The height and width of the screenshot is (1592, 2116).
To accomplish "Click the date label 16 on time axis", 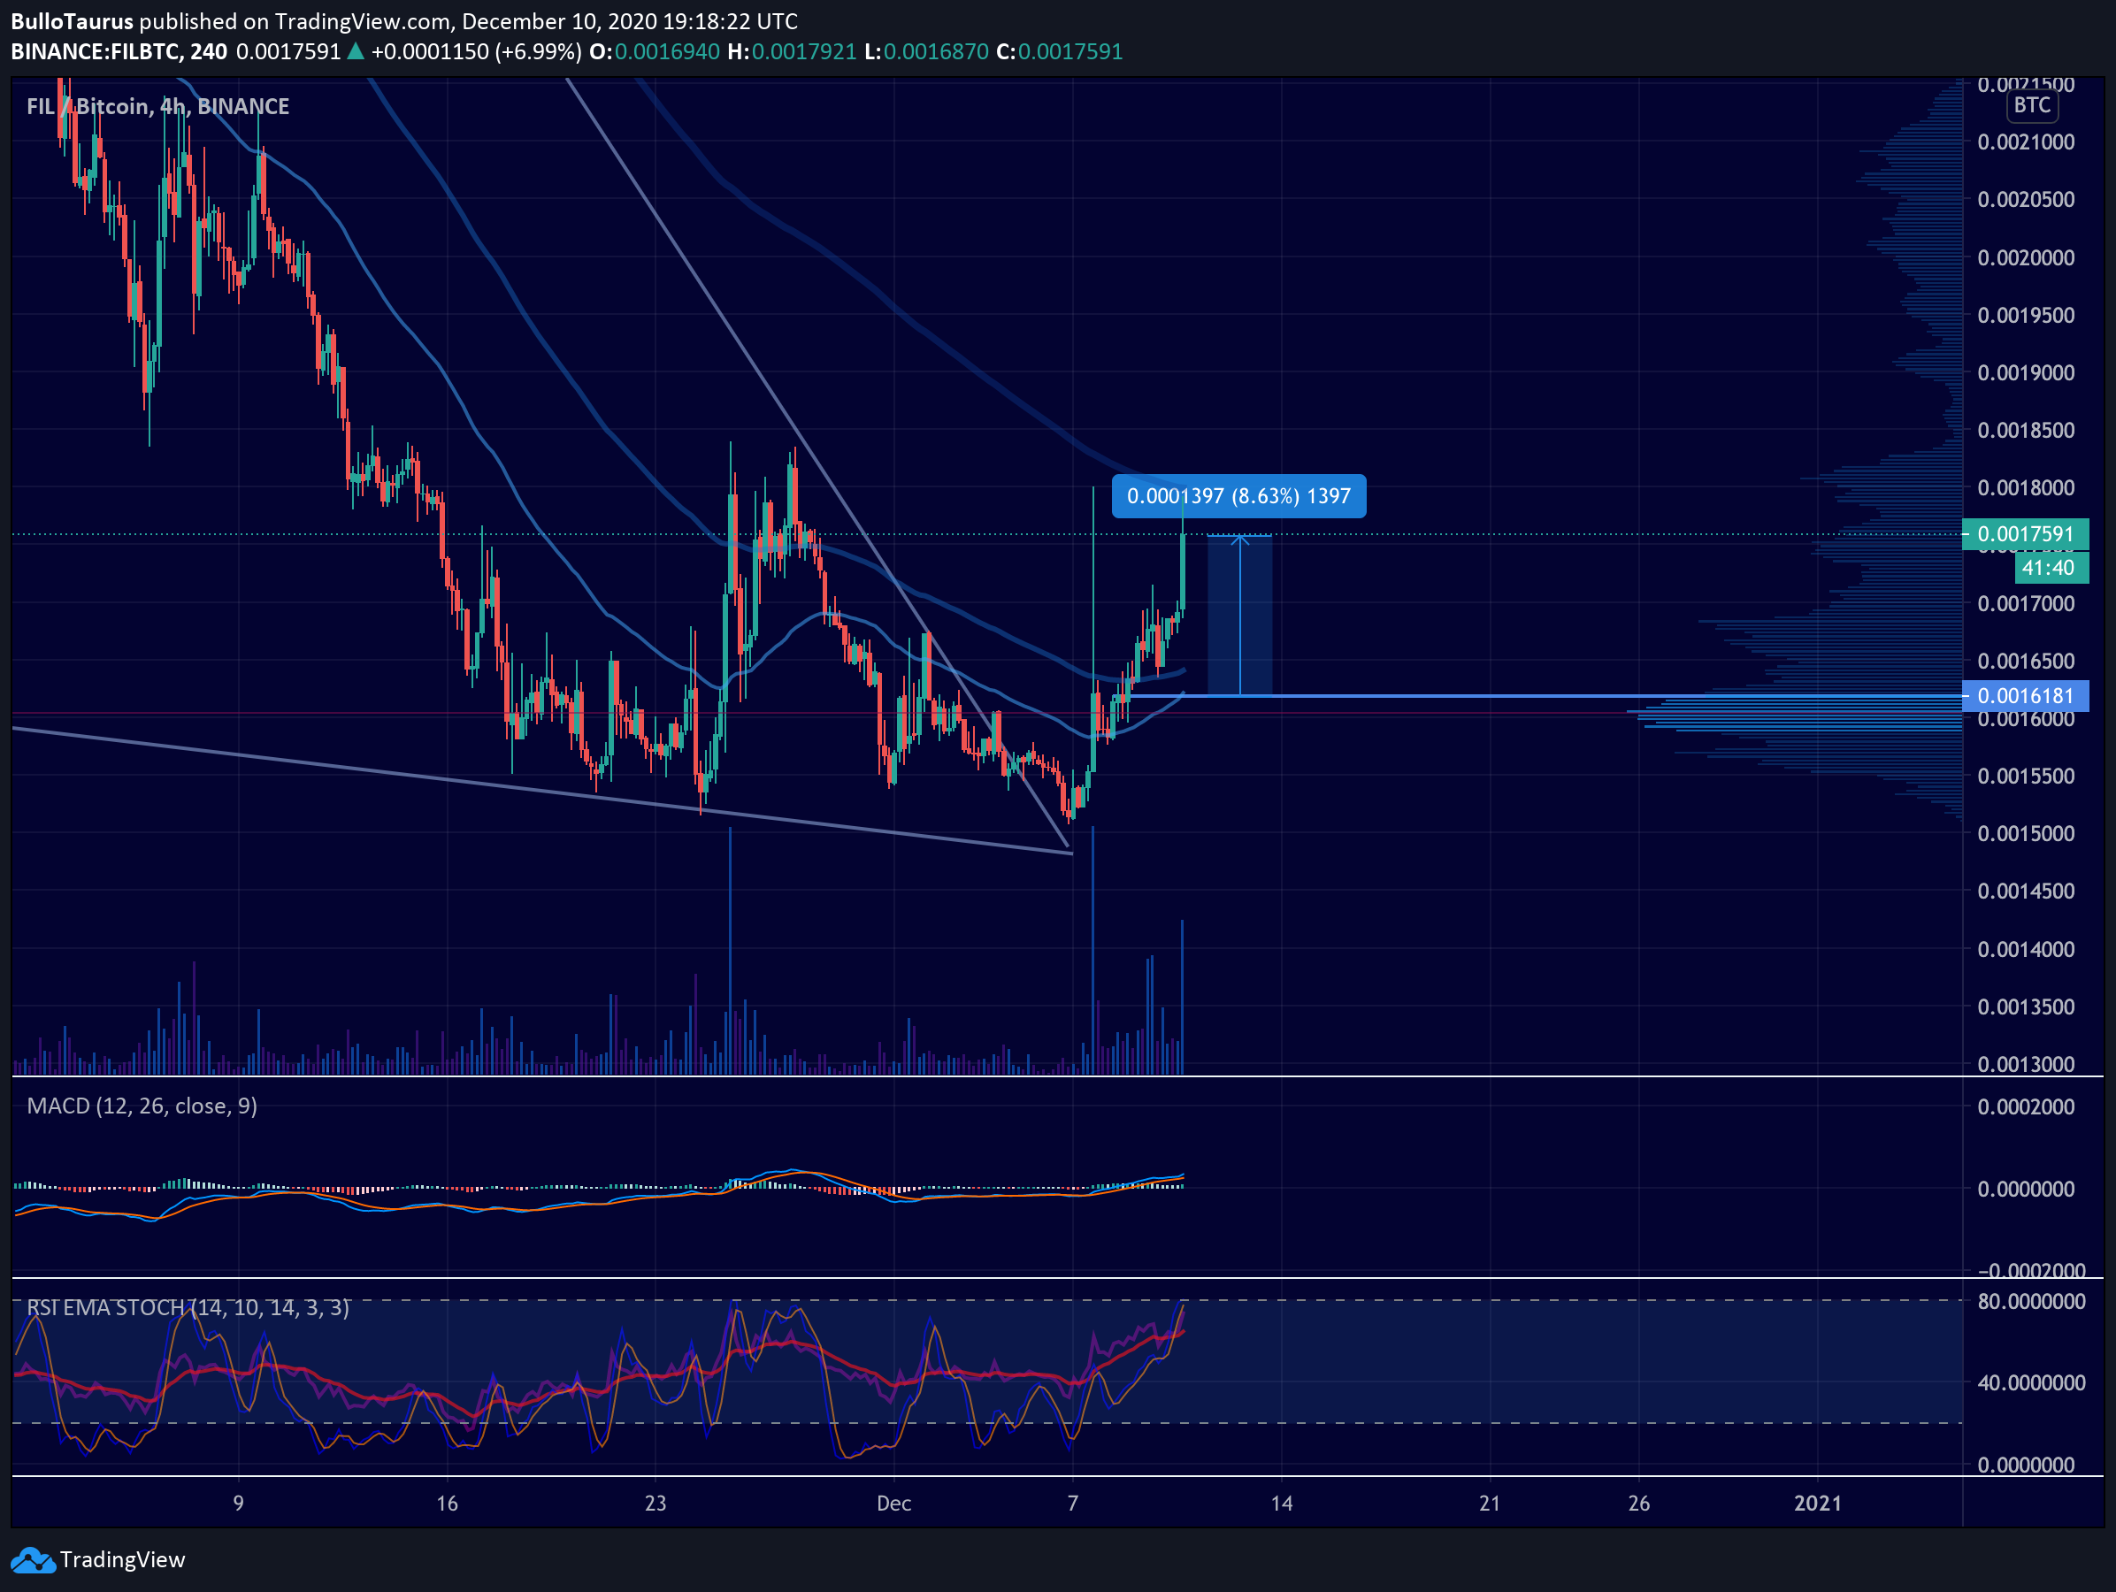I will click(x=447, y=1504).
